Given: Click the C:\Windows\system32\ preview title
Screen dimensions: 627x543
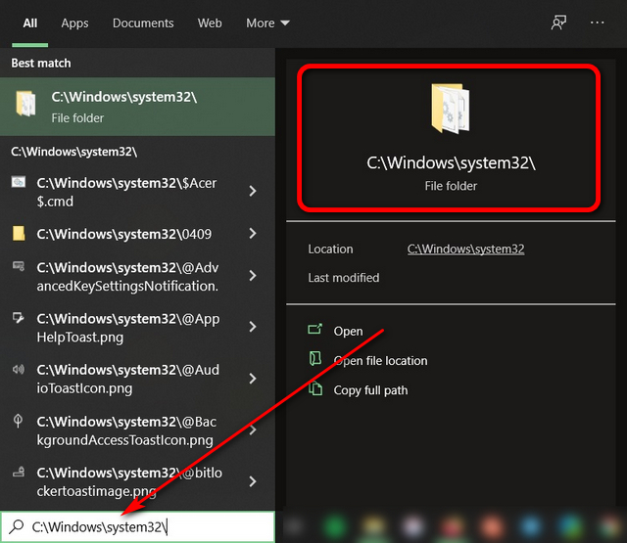Looking at the screenshot, I should coord(451,162).
